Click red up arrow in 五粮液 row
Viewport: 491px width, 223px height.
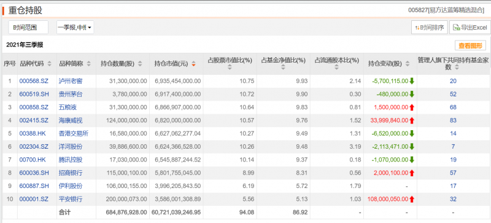click(x=412, y=108)
